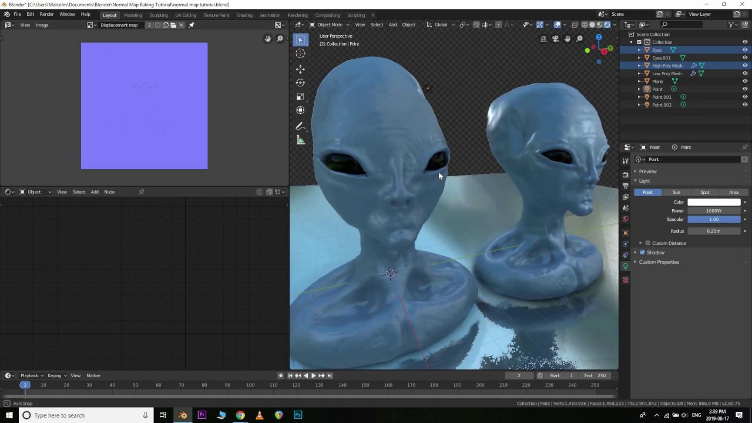The width and height of the screenshot is (752, 423).
Task: Activate the 3D Cursor tool
Action: pyautogui.click(x=300, y=53)
